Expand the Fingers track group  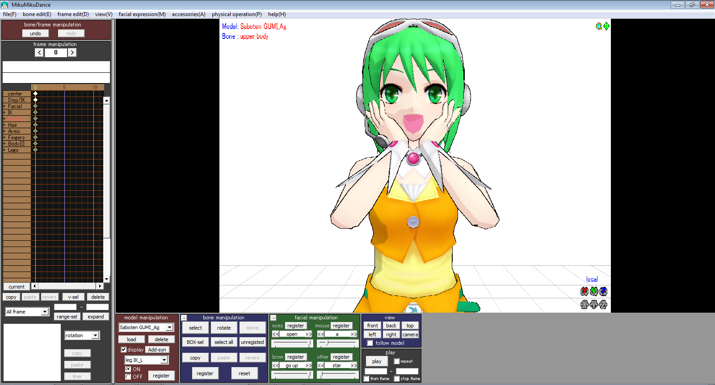[4, 138]
